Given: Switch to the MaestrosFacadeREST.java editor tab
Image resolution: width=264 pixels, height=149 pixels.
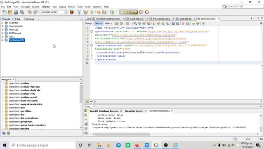Looking at the screenshot, I should point(108,19).
